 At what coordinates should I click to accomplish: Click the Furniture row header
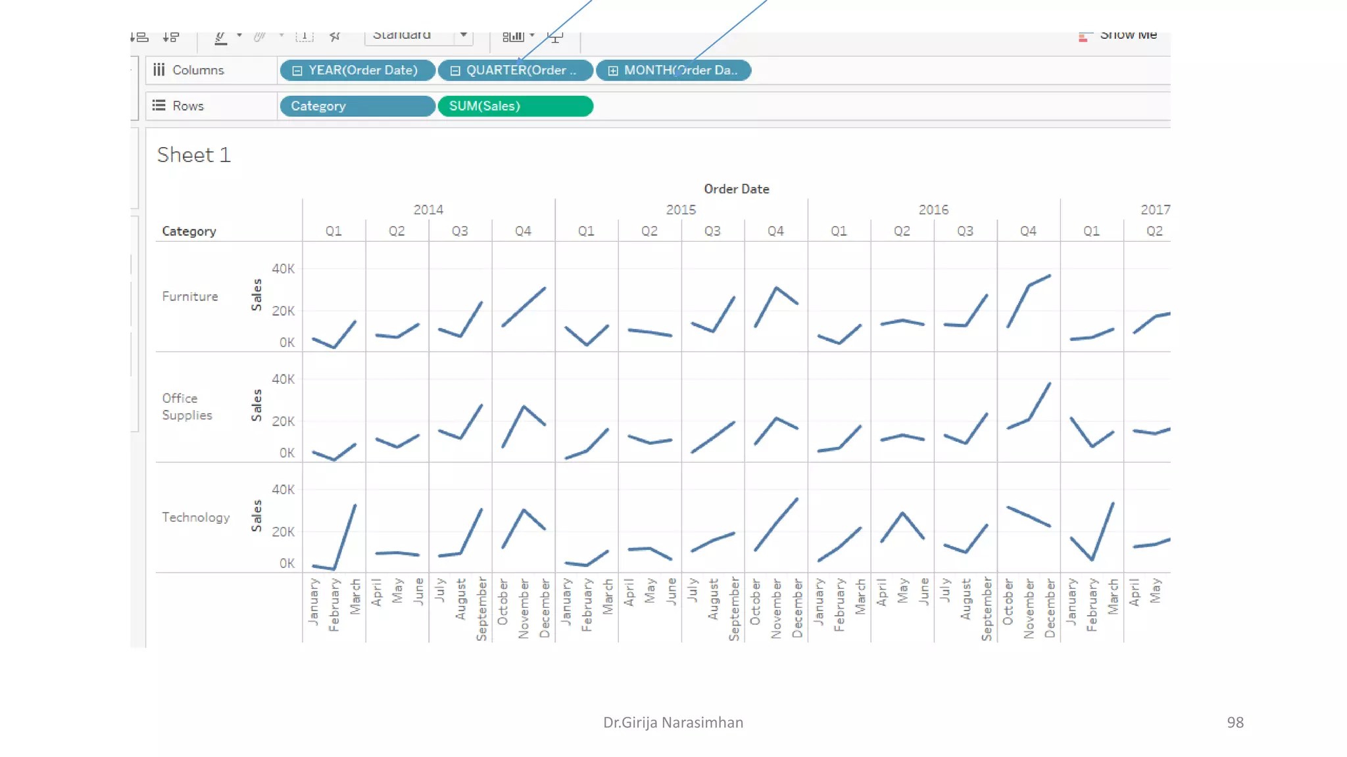190,296
